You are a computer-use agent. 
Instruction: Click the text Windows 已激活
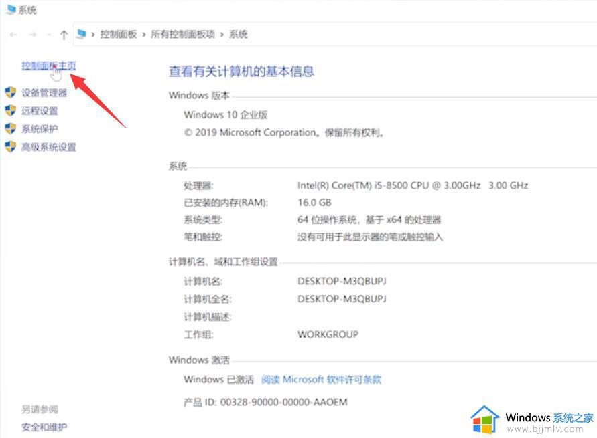(219, 380)
